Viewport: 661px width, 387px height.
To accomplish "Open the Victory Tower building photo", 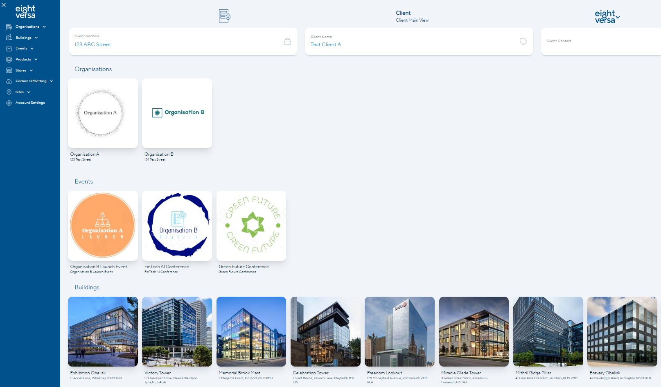I will tap(177, 331).
